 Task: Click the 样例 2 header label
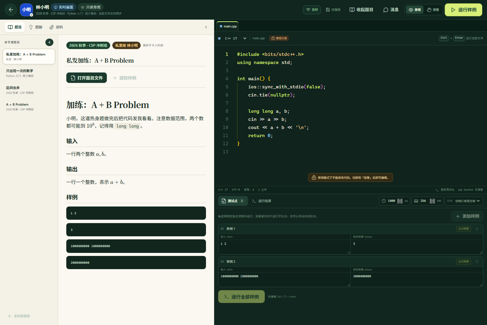[x=231, y=262]
